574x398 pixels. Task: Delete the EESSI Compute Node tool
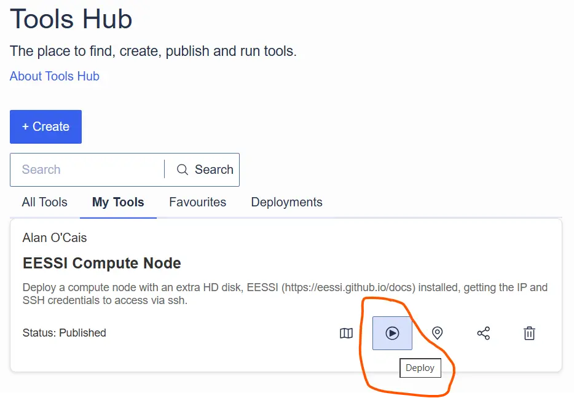[529, 332]
